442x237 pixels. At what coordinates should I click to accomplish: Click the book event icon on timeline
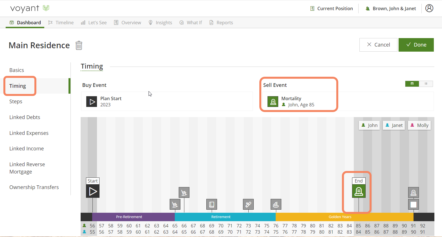[x=211, y=204]
